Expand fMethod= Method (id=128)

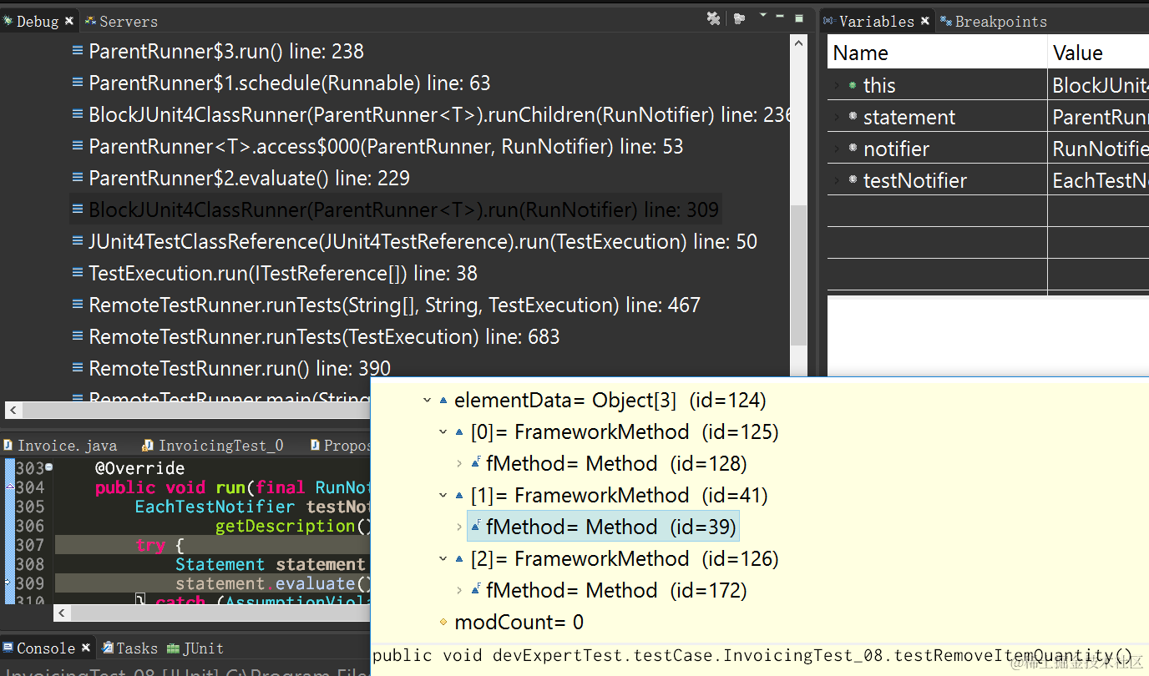click(459, 464)
